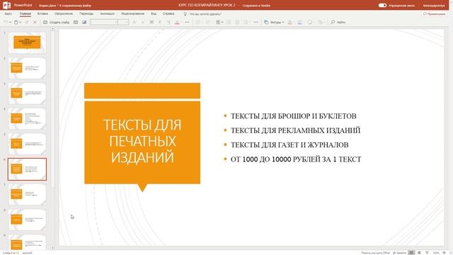Open the font size combo box
This screenshot has height=255, width=453.
[x=123, y=22]
